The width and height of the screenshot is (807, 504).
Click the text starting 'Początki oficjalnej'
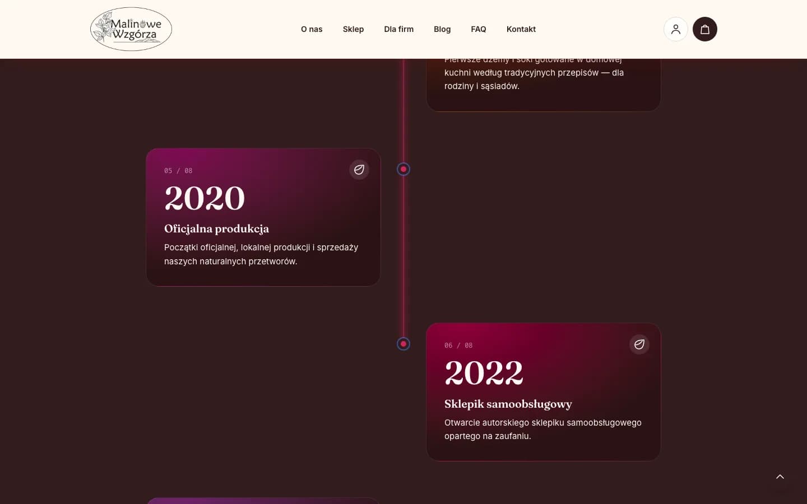click(x=261, y=254)
